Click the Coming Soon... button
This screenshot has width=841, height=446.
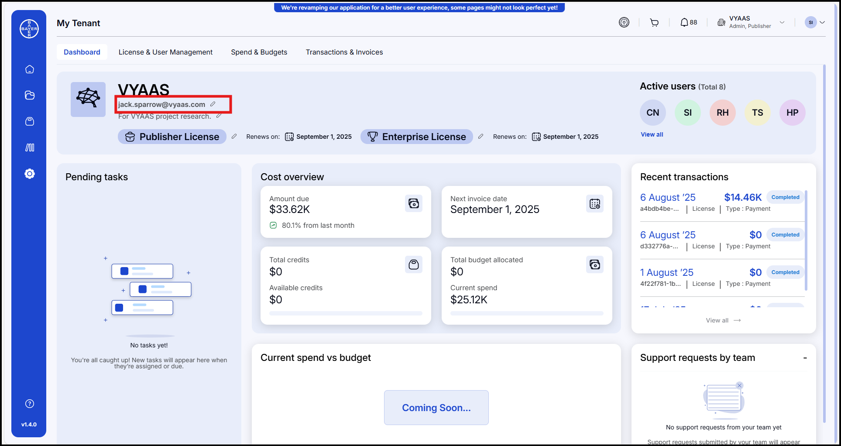coord(436,408)
